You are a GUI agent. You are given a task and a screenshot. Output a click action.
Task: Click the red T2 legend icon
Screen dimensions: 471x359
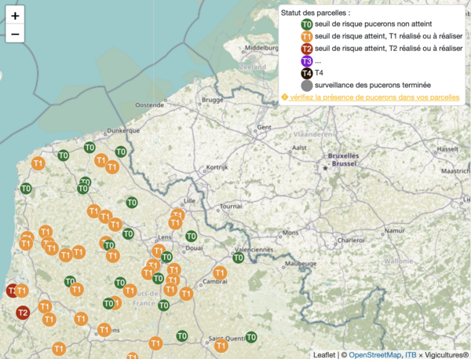click(x=306, y=49)
